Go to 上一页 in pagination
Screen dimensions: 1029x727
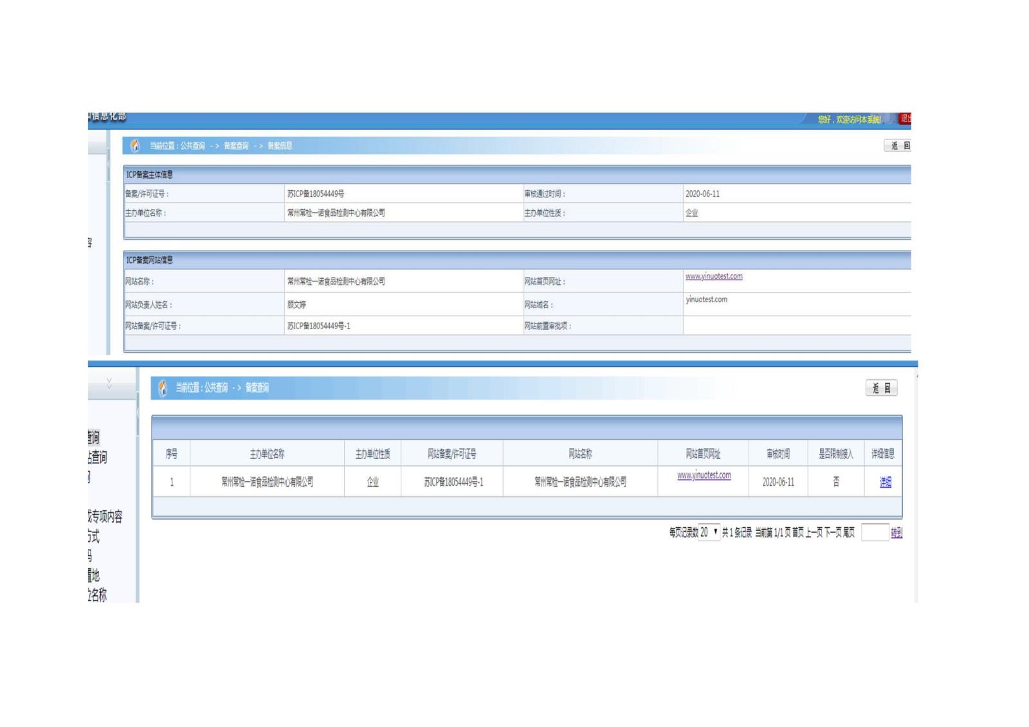coord(814,532)
